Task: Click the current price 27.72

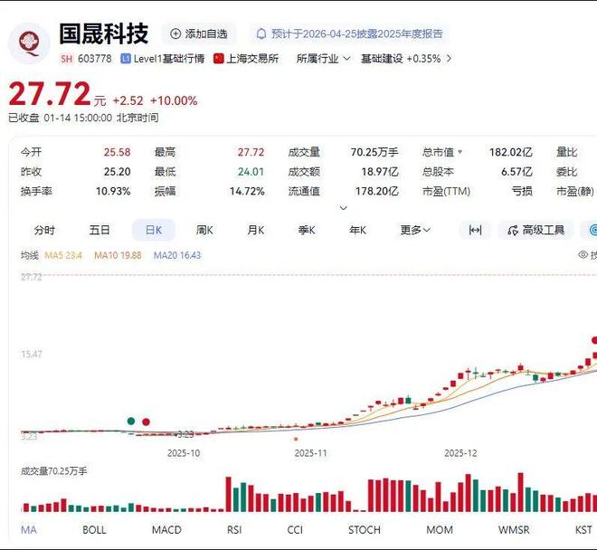Action: [50, 94]
